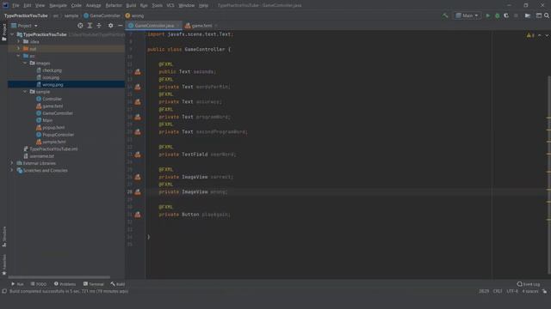This screenshot has height=309, width=551.
Task: Open Project view mode dropdown
Action: (24, 26)
